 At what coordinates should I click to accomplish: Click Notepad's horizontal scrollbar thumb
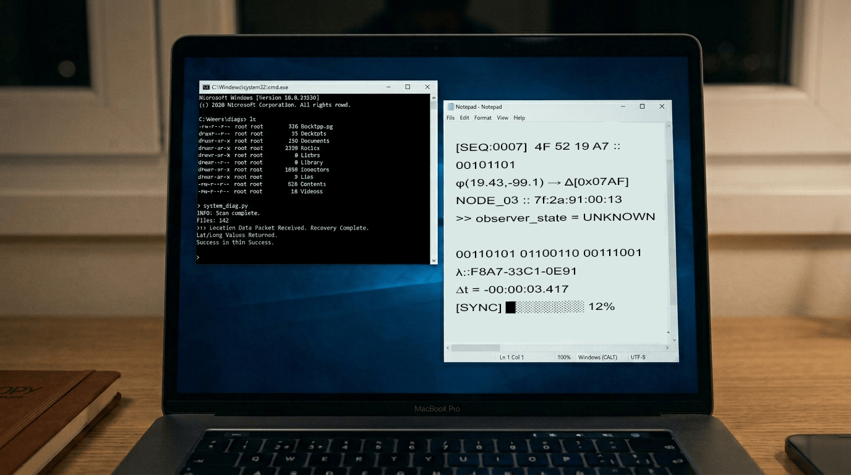475,348
